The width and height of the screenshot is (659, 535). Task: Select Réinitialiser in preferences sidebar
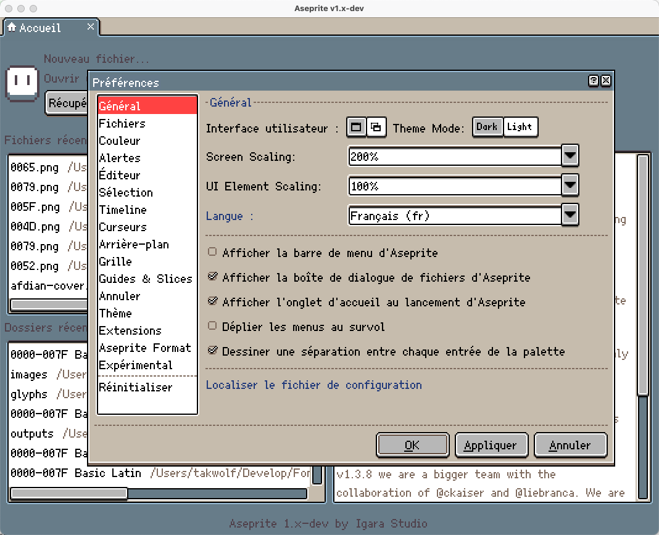point(147,386)
